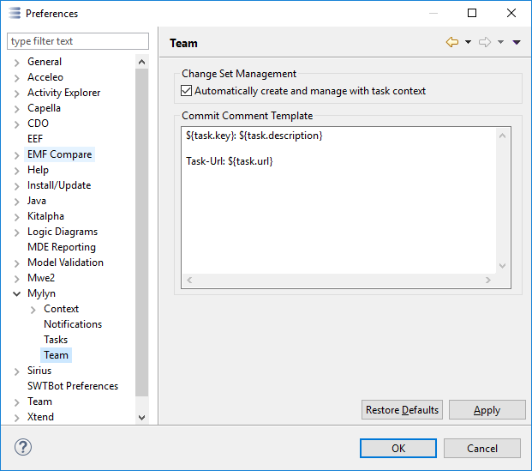Expand the Java preferences category

(x=17, y=201)
